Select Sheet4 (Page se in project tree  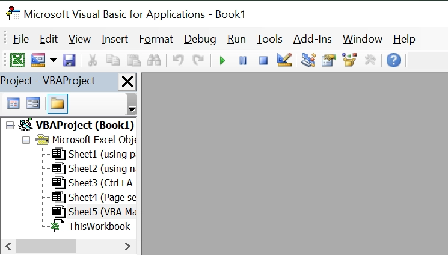pyautogui.click(x=102, y=197)
